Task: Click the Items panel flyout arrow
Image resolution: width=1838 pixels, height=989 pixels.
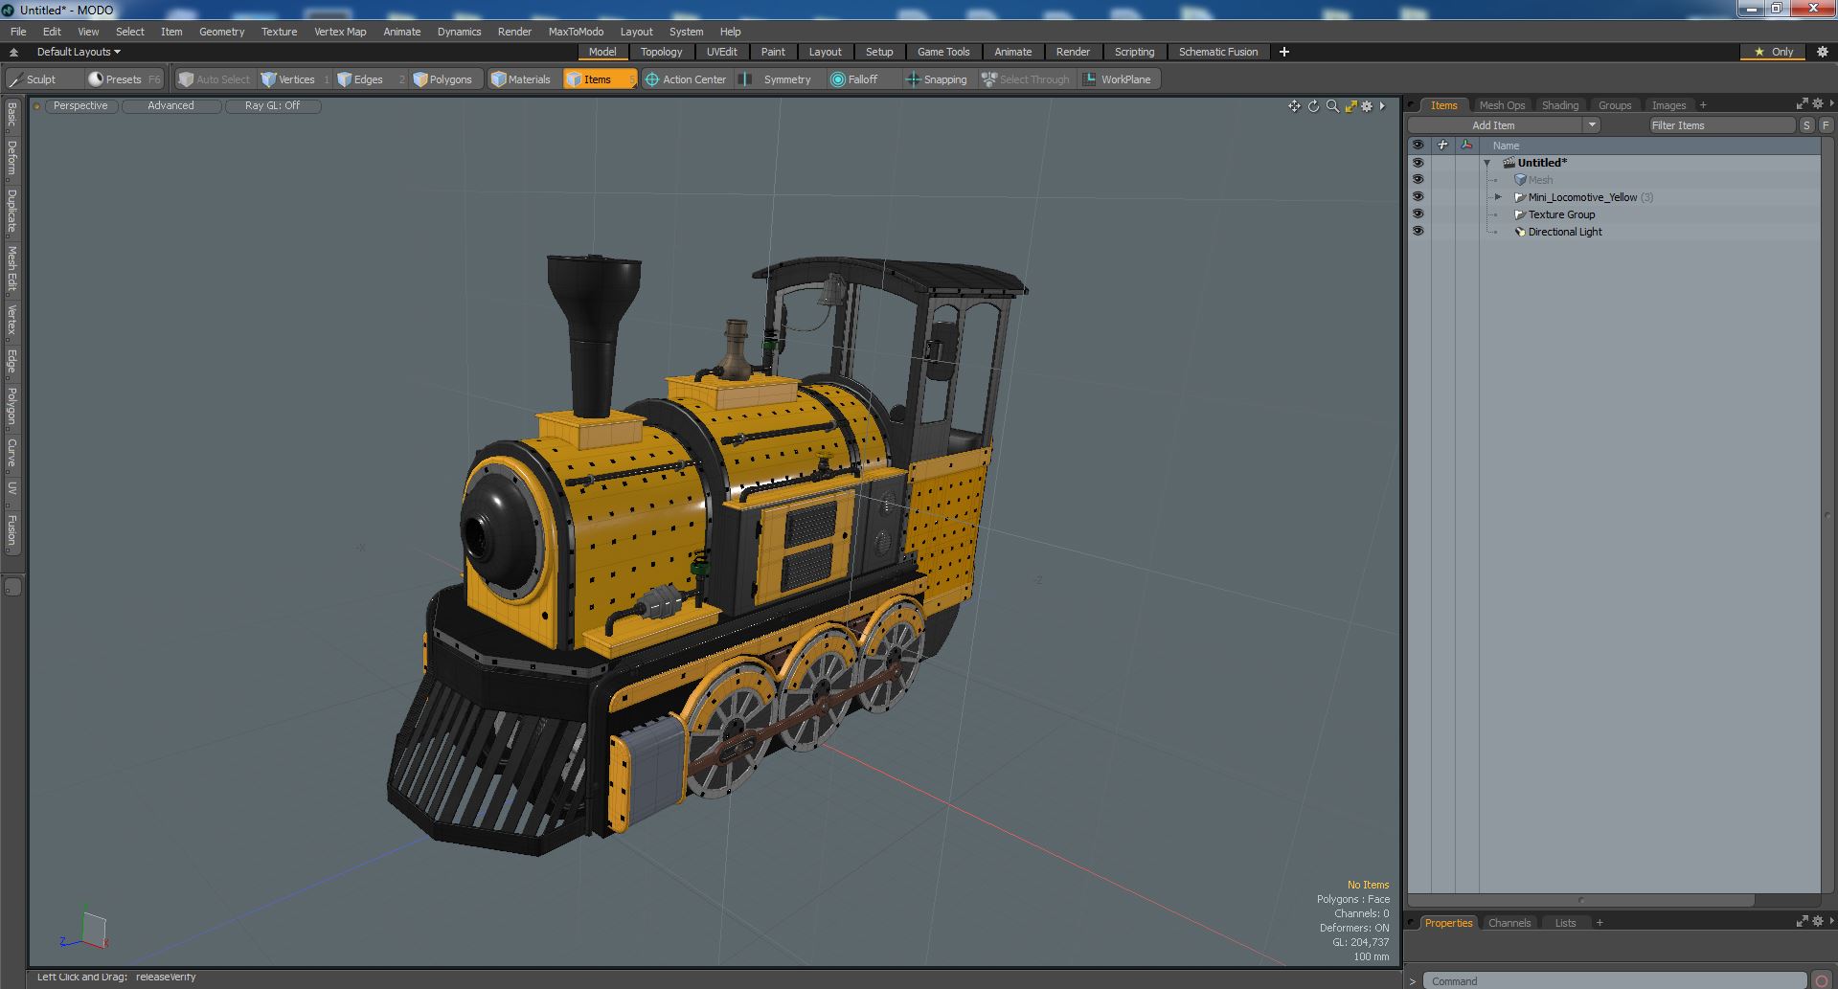Action: pyautogui.click(x=1831, y=104)
